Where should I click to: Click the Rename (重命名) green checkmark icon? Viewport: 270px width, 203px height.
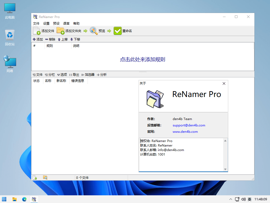click(118, 31)
